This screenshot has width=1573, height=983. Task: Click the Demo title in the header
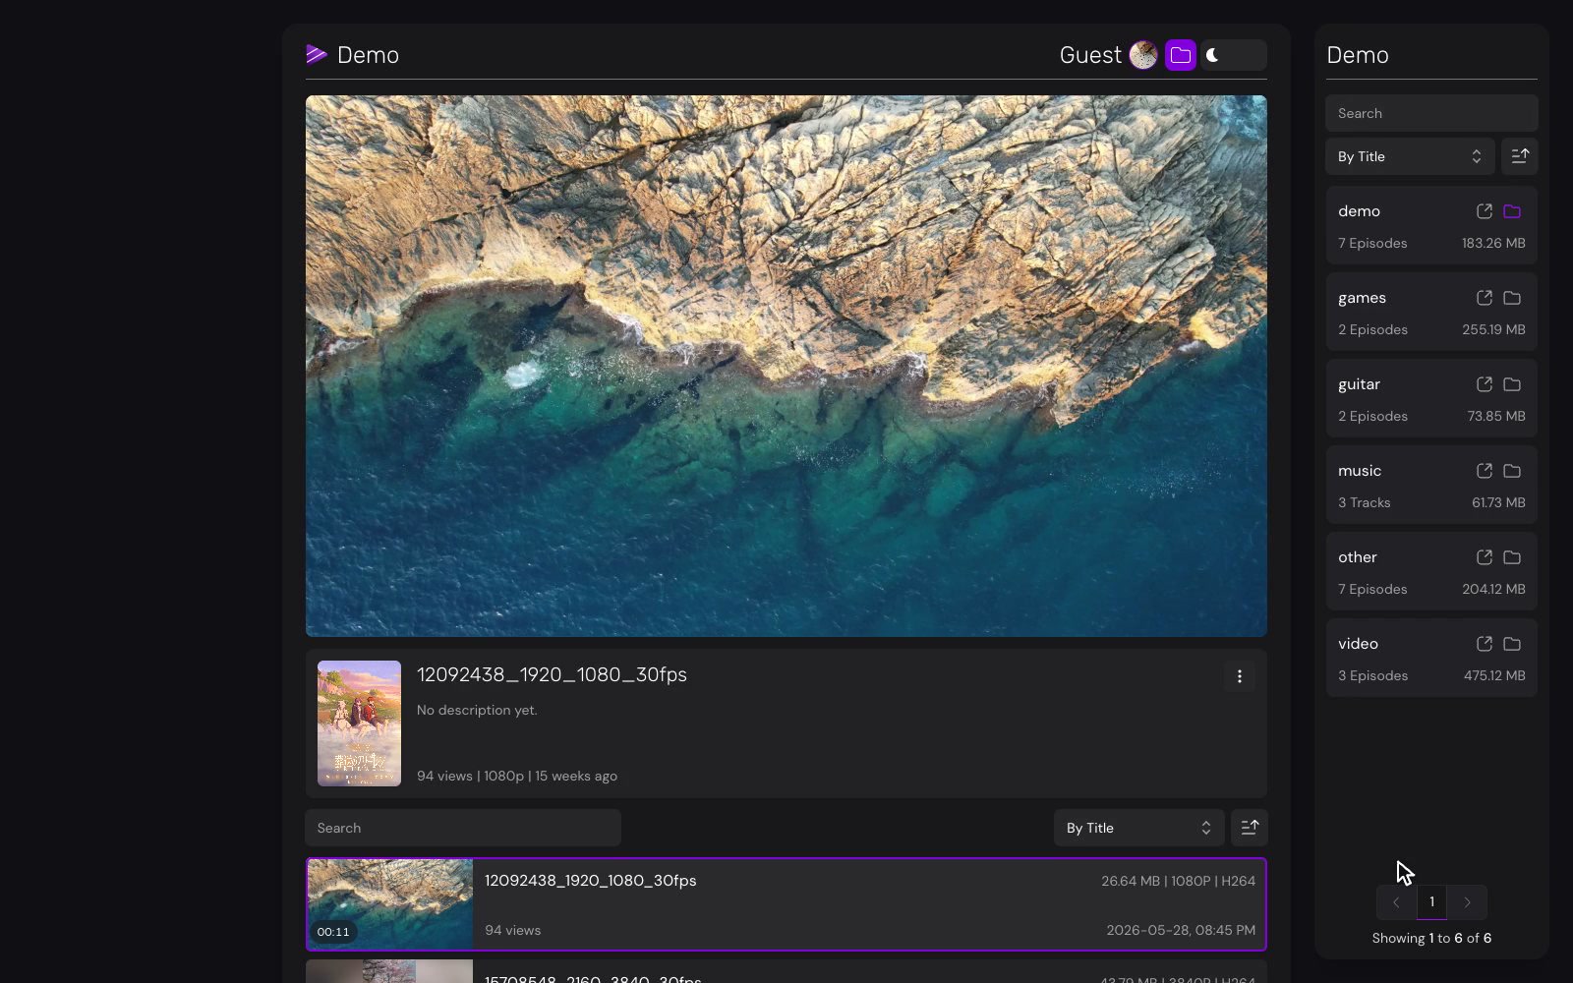[368, 55]
